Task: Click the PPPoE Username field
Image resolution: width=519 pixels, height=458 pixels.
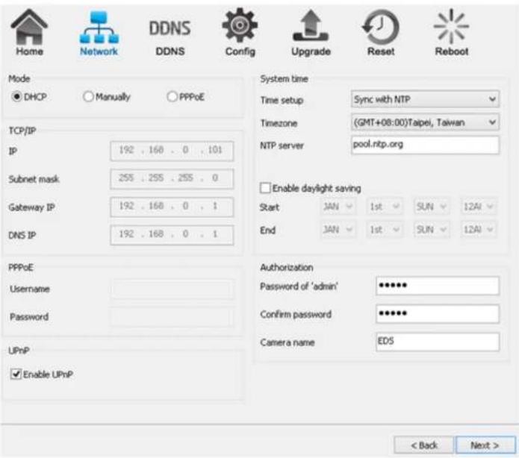Action: tap(172, 289)
